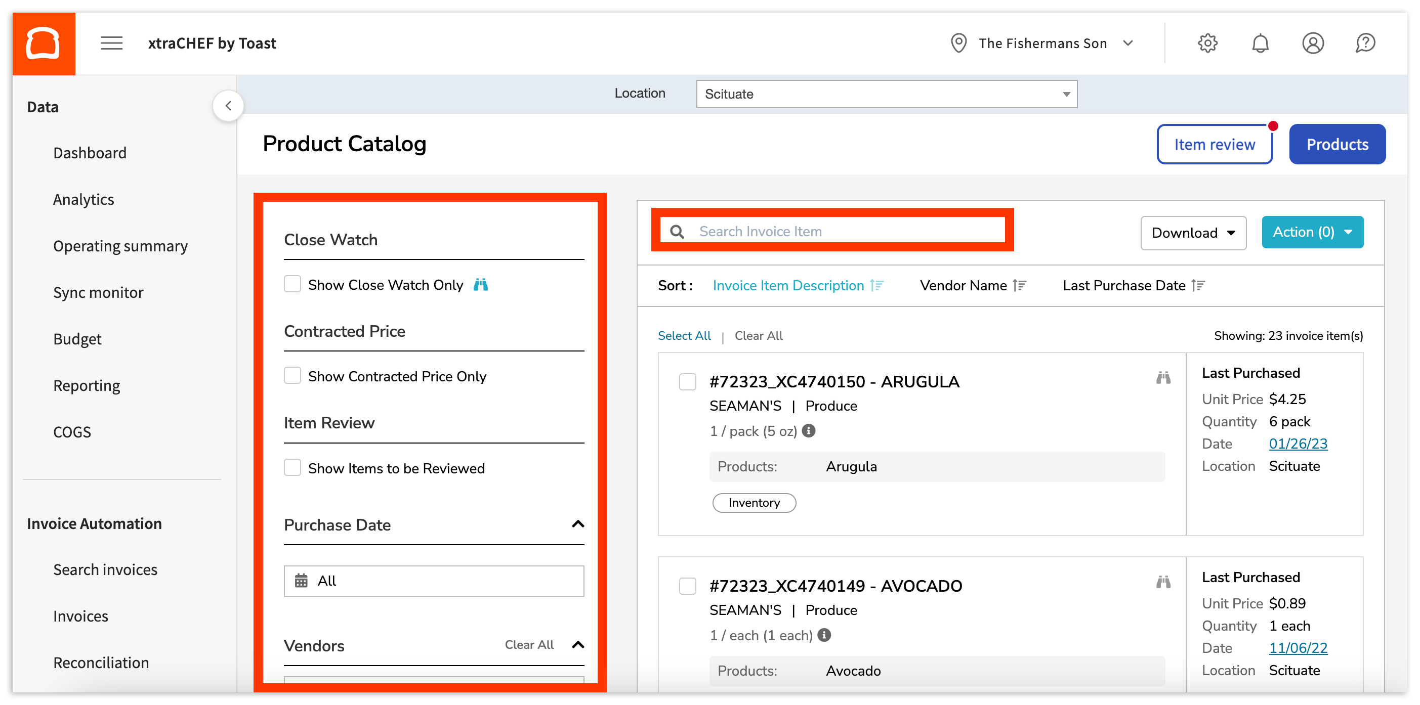Open the Action (0) dropdown
Viewport: 1420px width, 705px height.
click(x=1313, y=232)
